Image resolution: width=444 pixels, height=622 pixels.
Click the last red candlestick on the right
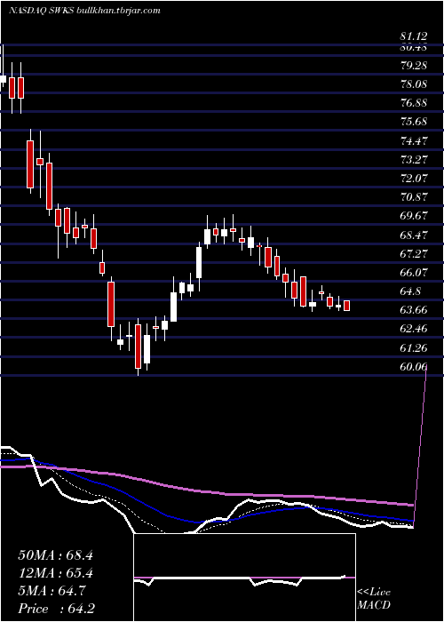point(347,306)
